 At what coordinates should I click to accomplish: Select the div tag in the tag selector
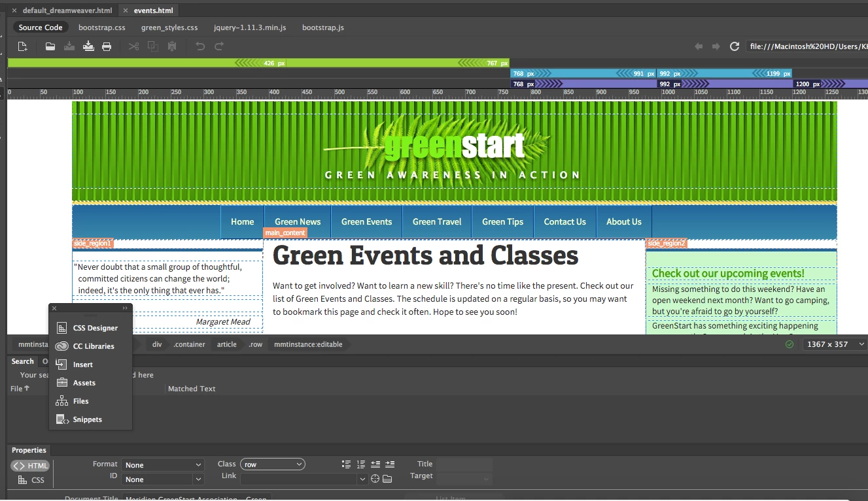coord(157,344)
